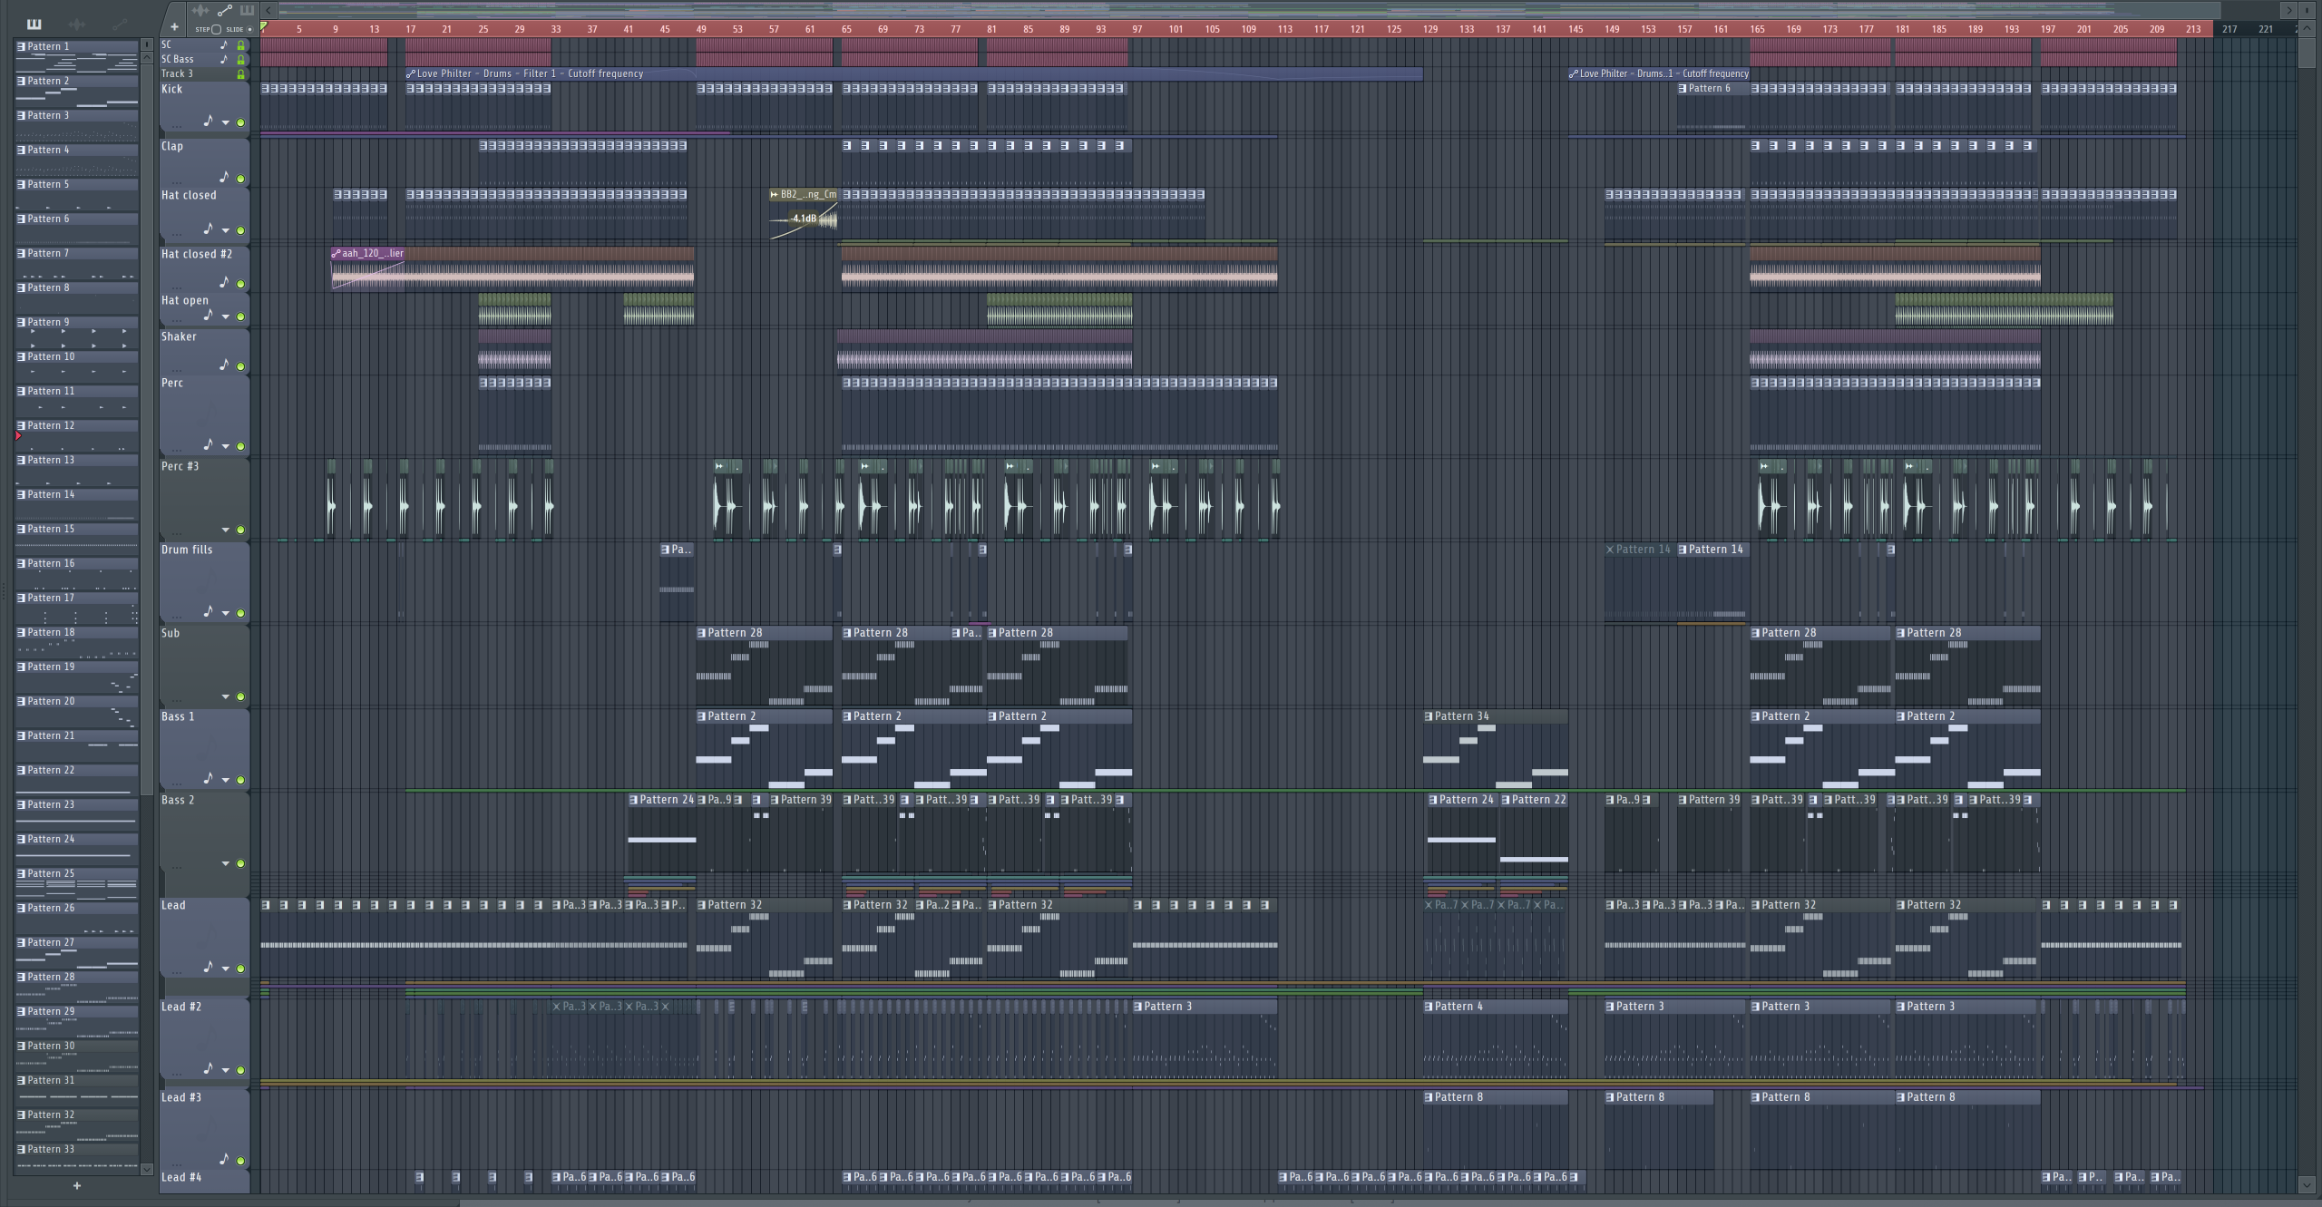The height and width of the screenshot is (1207, 2322).
Task: Click the note icon on SC track
Action: (x=223, y=44)
